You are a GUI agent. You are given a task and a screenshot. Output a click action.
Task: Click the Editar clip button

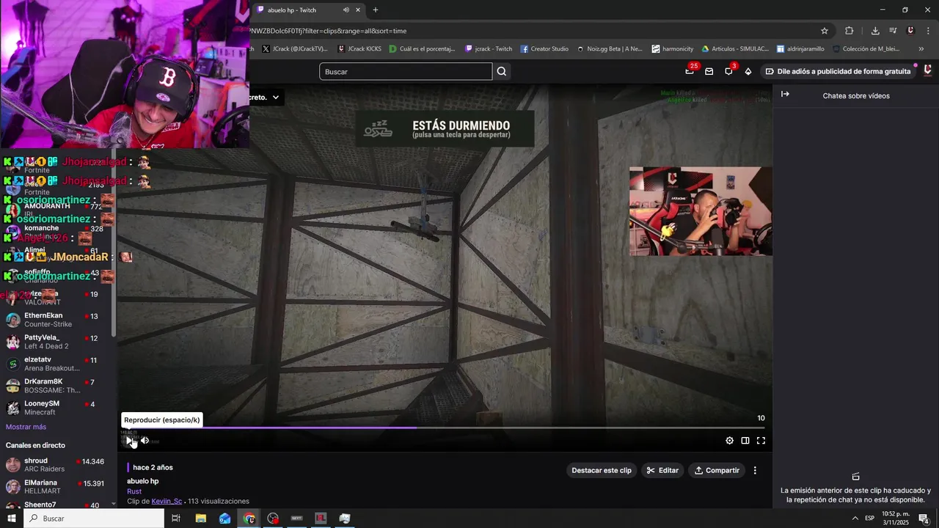coord(662,470)
